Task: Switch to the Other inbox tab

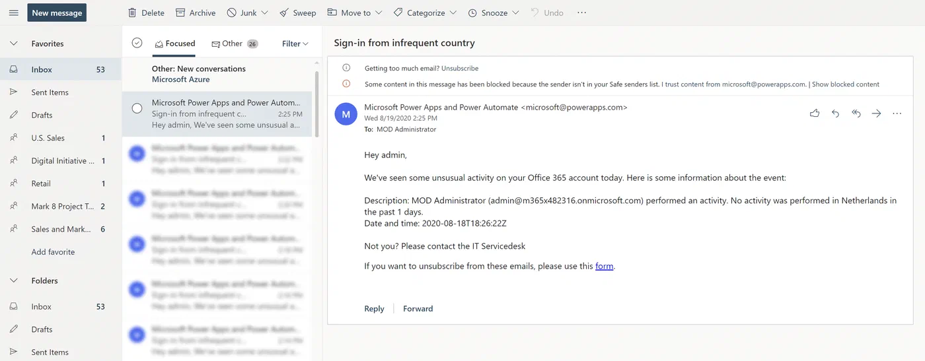Action: tap(234, 44)
